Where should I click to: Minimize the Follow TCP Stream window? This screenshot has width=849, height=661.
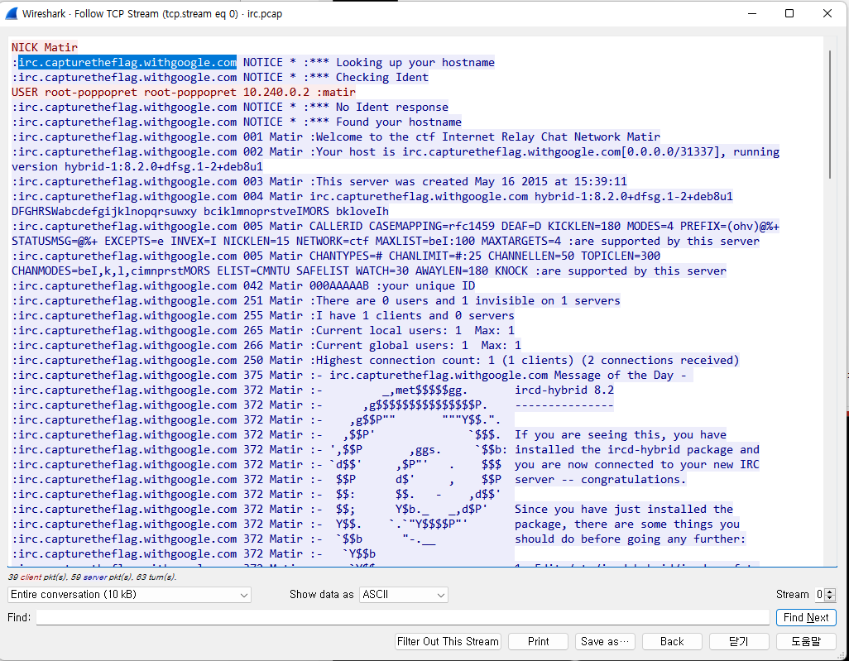point(751,13)
